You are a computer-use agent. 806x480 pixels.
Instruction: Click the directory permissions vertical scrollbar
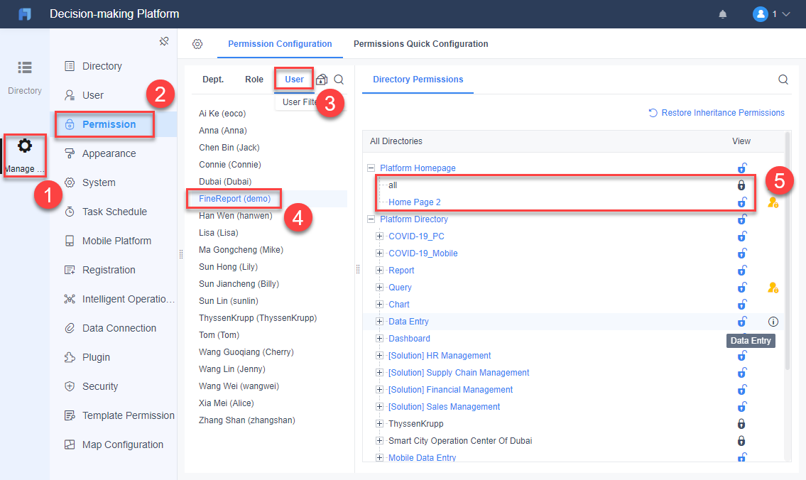[x=787, y=251]
